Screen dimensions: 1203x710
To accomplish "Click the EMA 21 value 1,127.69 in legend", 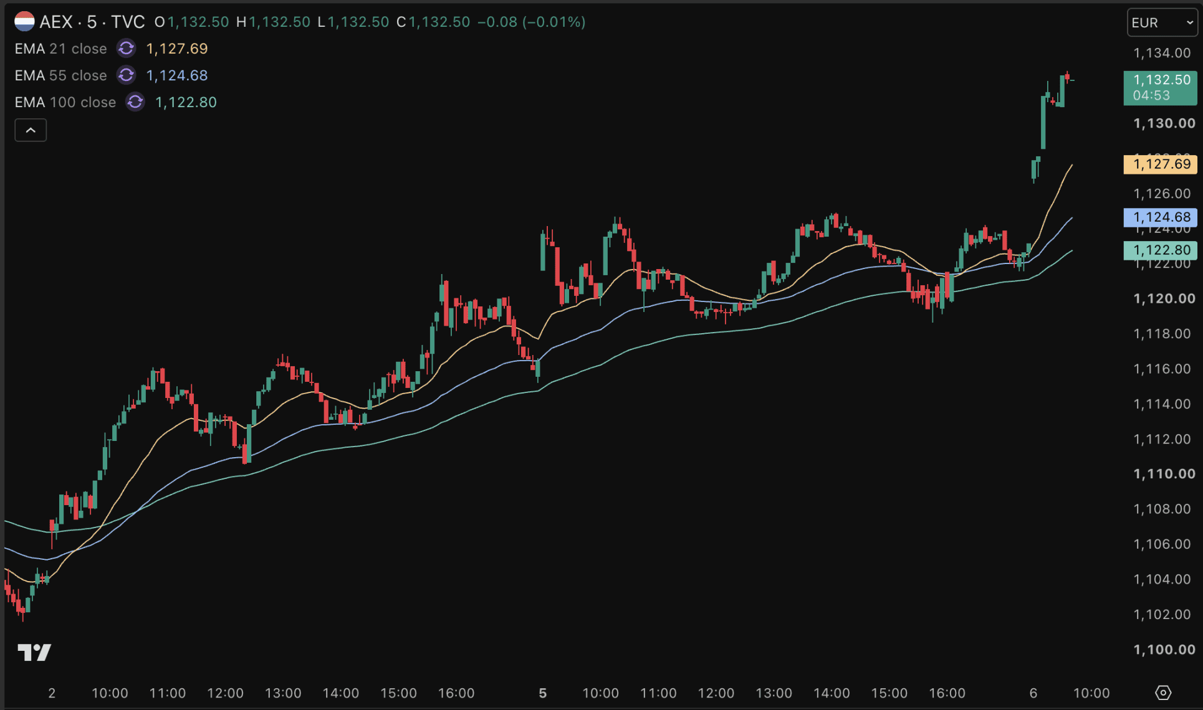I will 177,49.
